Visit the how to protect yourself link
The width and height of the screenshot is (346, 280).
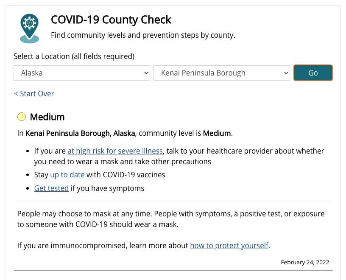click(x=229, y=246)
